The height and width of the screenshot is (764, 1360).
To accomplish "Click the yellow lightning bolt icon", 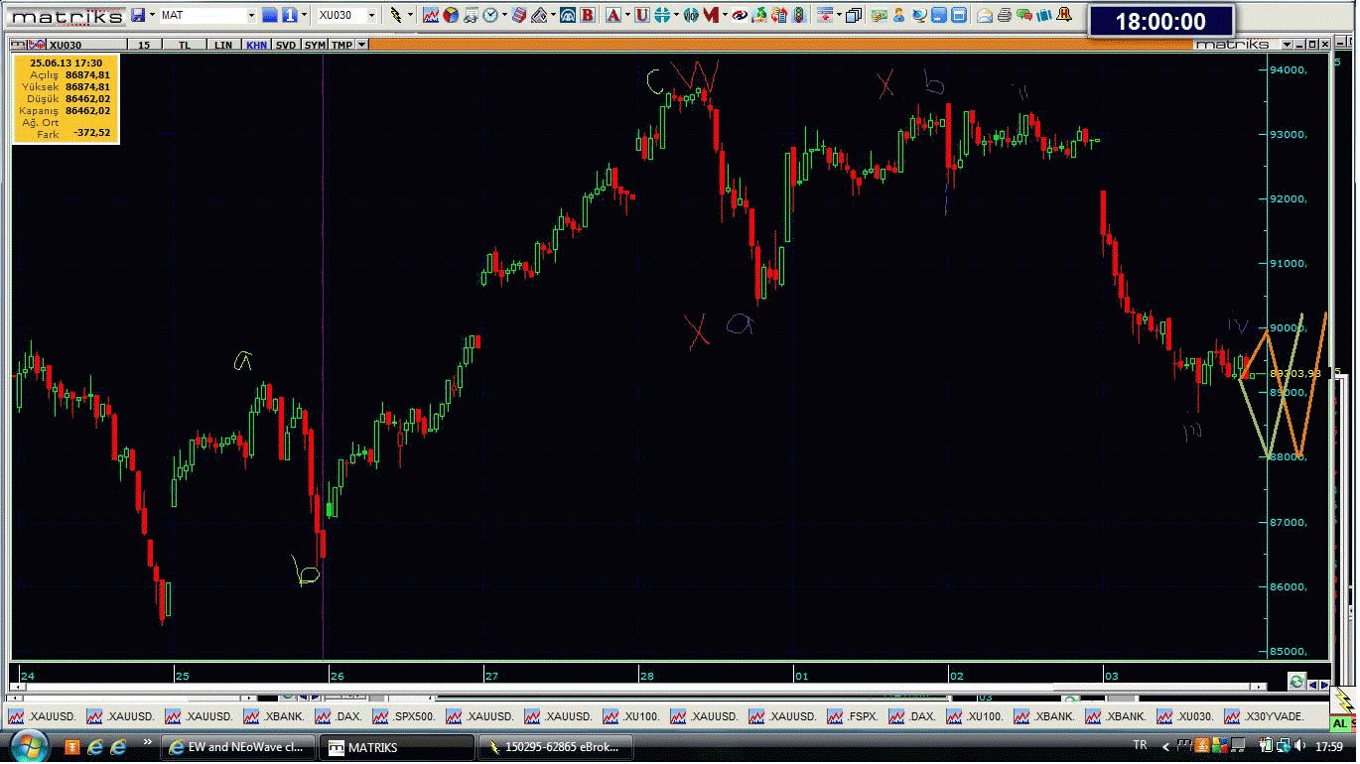I will click(x=396, y=15).
